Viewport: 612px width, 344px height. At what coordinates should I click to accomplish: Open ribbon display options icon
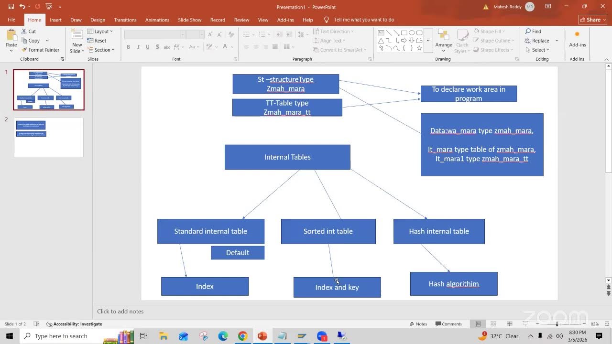[548, 7]
